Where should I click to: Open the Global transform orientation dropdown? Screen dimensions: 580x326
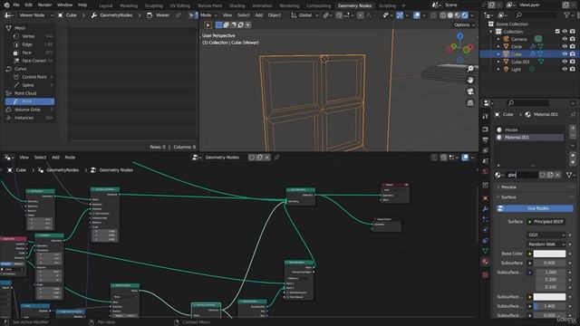click(304, 15)
